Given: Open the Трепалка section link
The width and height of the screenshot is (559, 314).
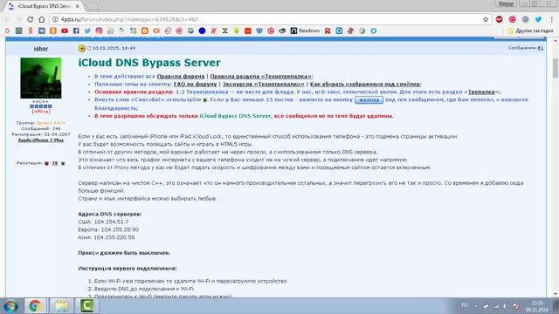Looking at the screenshot, I should pos(481,92).
